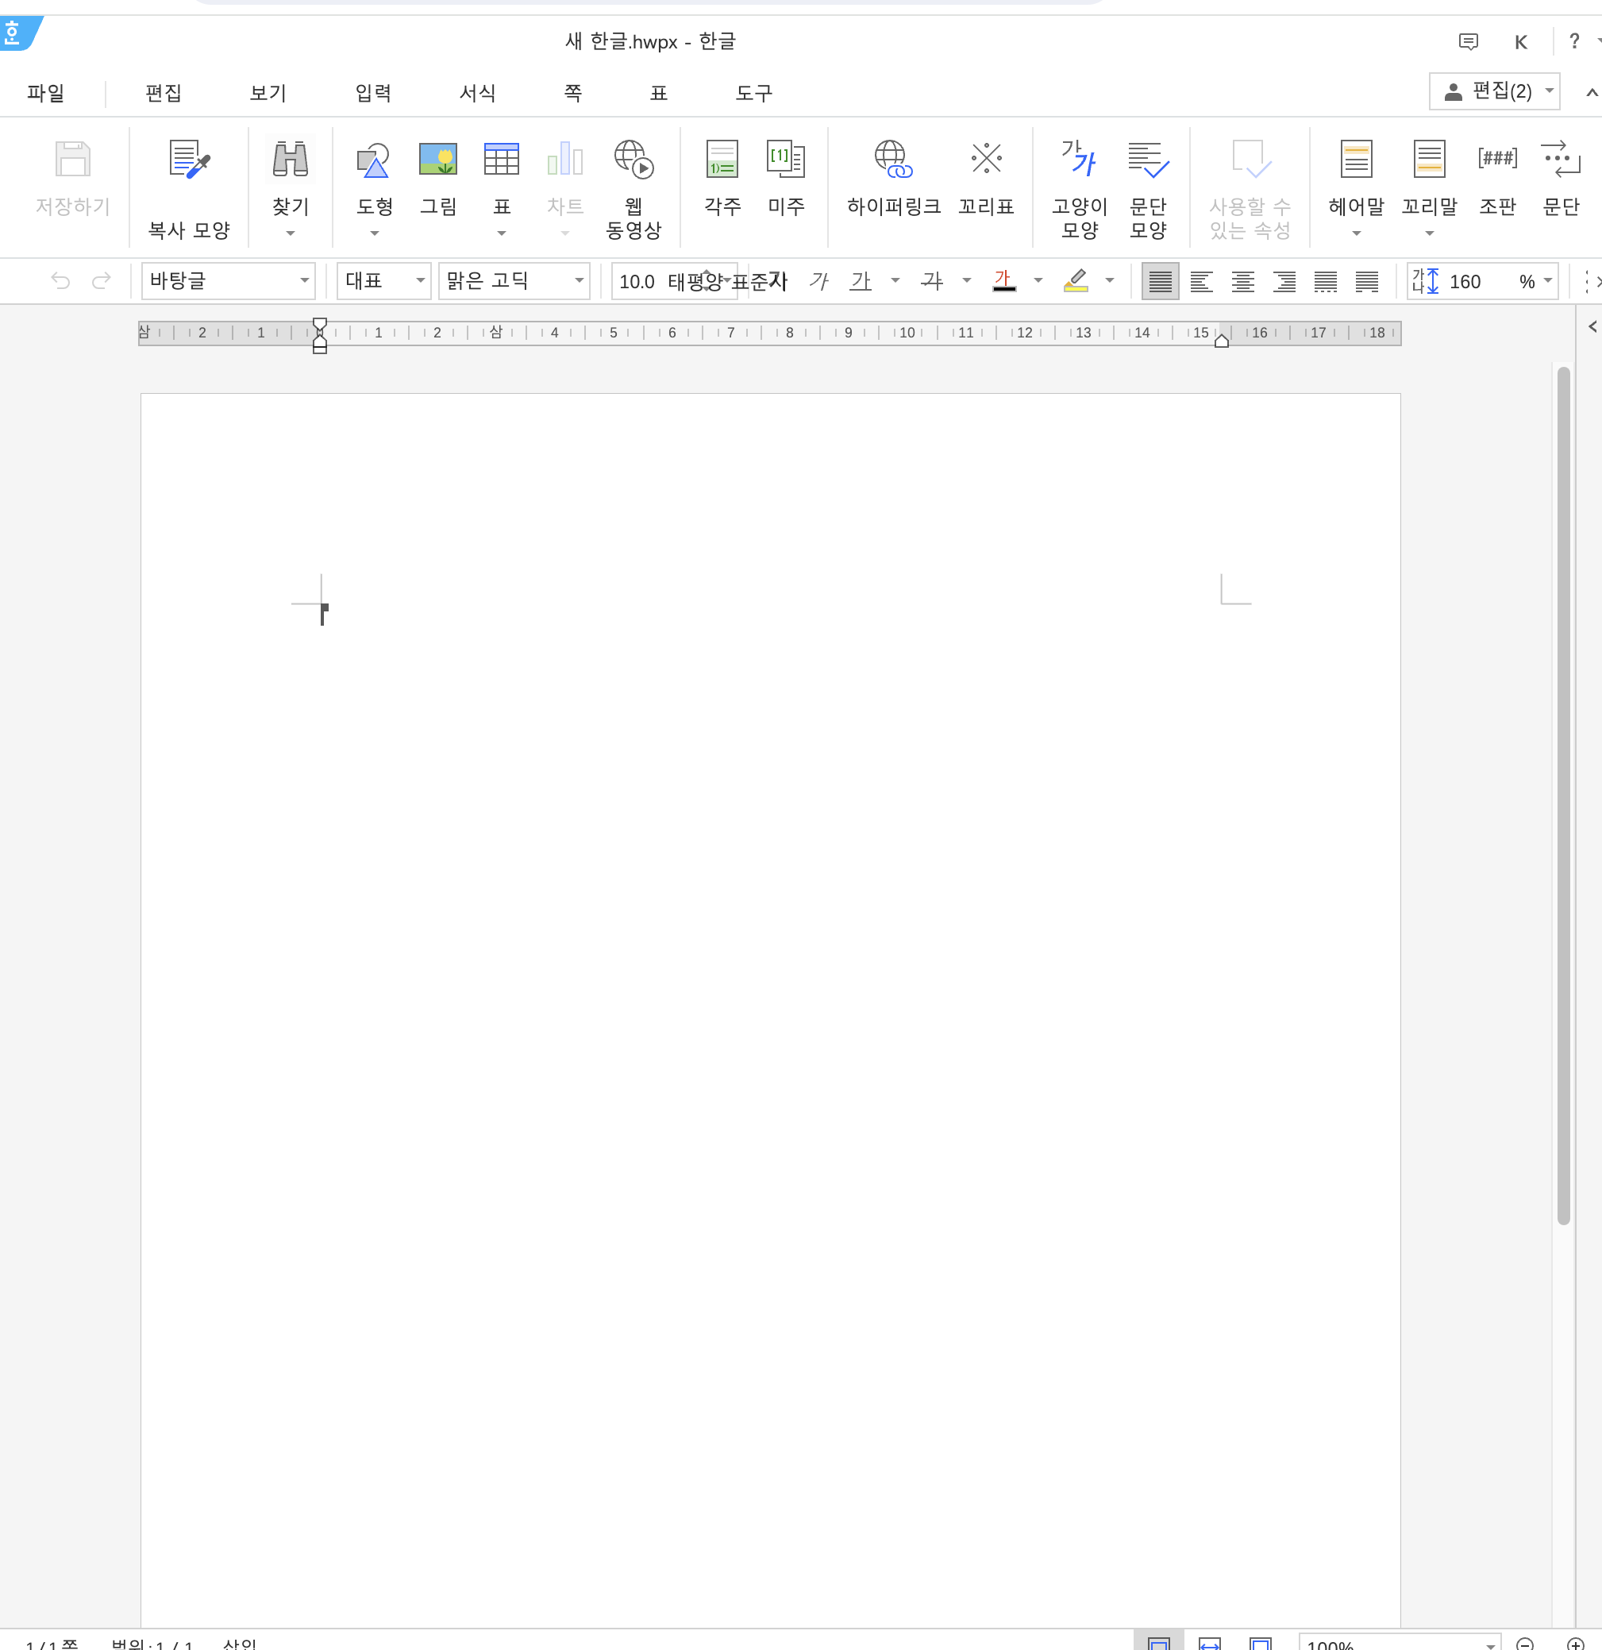The width and height of the screenshot is (1602, 1650).
Task: Insert 웹 동영상 web video
Action: (633, 160)
